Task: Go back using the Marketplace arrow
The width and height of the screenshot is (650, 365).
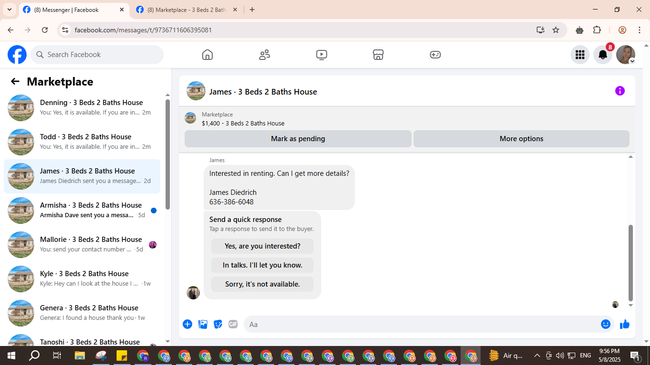Action: point(15,81)
